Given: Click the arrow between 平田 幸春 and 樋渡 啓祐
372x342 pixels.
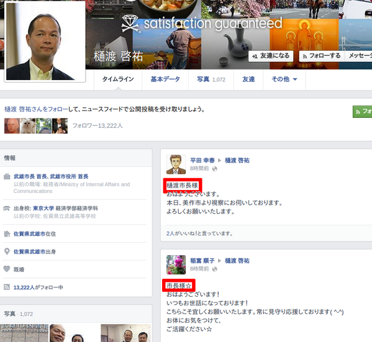Looking at the screenshot, I should pyautogui.click(x=220, y=161).
